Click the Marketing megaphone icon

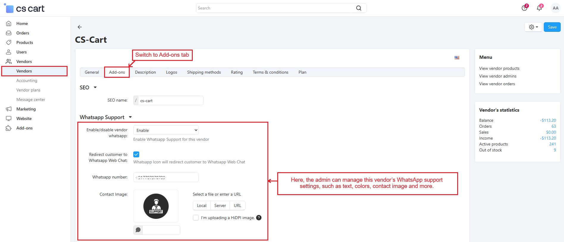(x=9, y=109)
